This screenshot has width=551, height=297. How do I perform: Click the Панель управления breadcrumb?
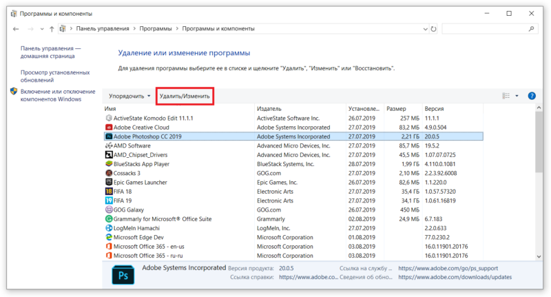[103, 29]
